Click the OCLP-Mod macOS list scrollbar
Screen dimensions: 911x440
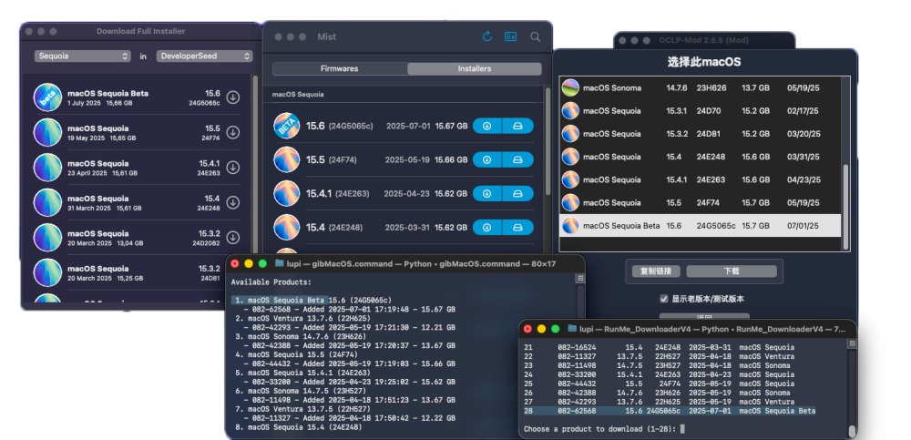[x=846, y=207]
